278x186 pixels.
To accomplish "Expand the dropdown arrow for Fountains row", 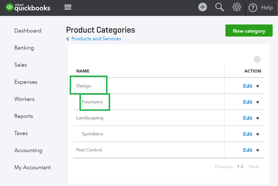I will point(258,102).
